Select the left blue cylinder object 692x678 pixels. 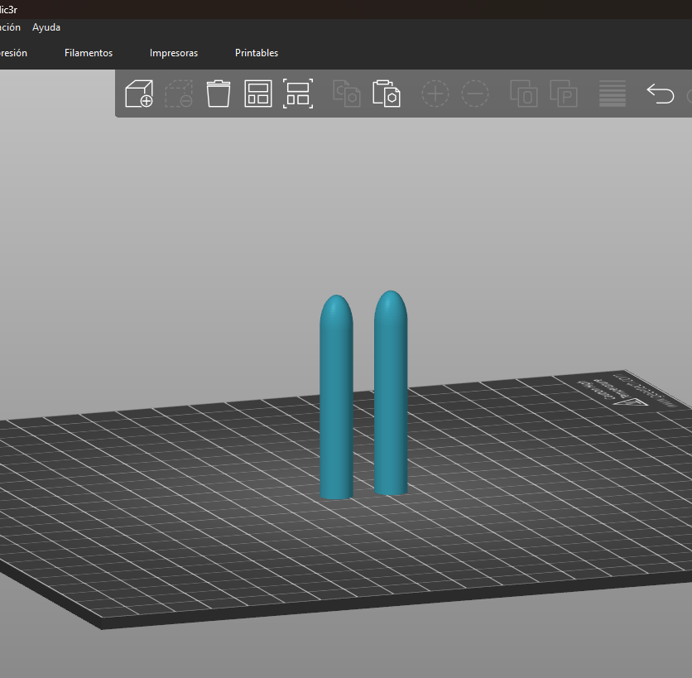click(336, 397)
